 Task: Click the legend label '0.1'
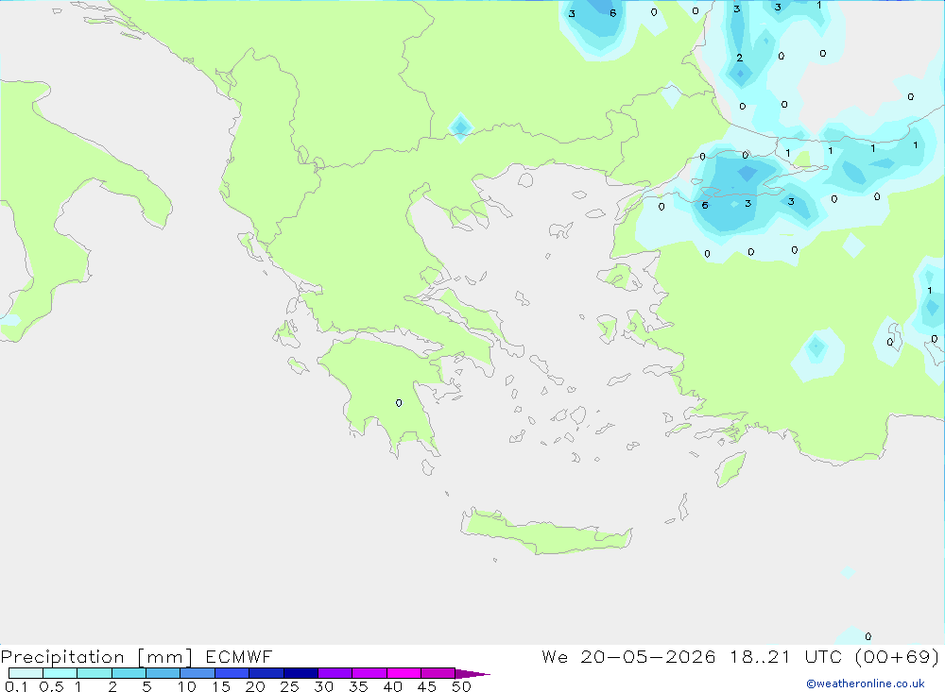point(16,686)
